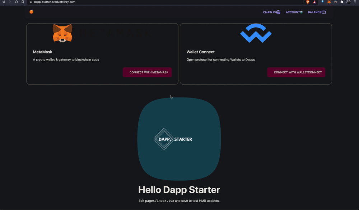359x210 pixels.
Task: Open the MetaMask fox extension in the toolbar
Action: tap(329, 2)
